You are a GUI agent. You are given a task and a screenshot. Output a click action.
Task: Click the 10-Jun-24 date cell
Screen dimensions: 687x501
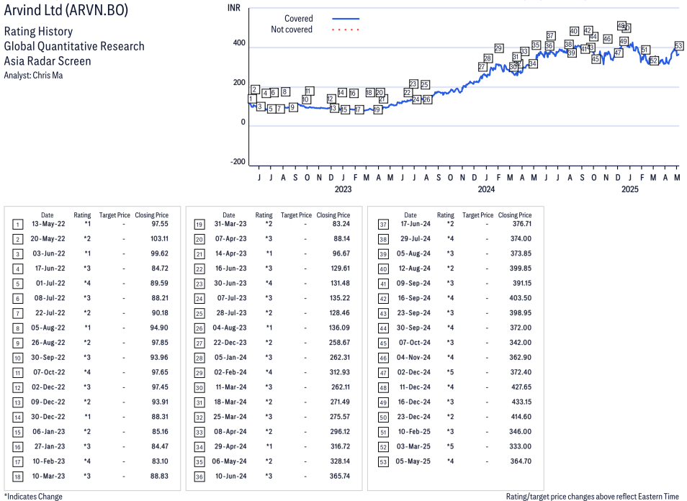pyautogui.click(x=231, y=476)
